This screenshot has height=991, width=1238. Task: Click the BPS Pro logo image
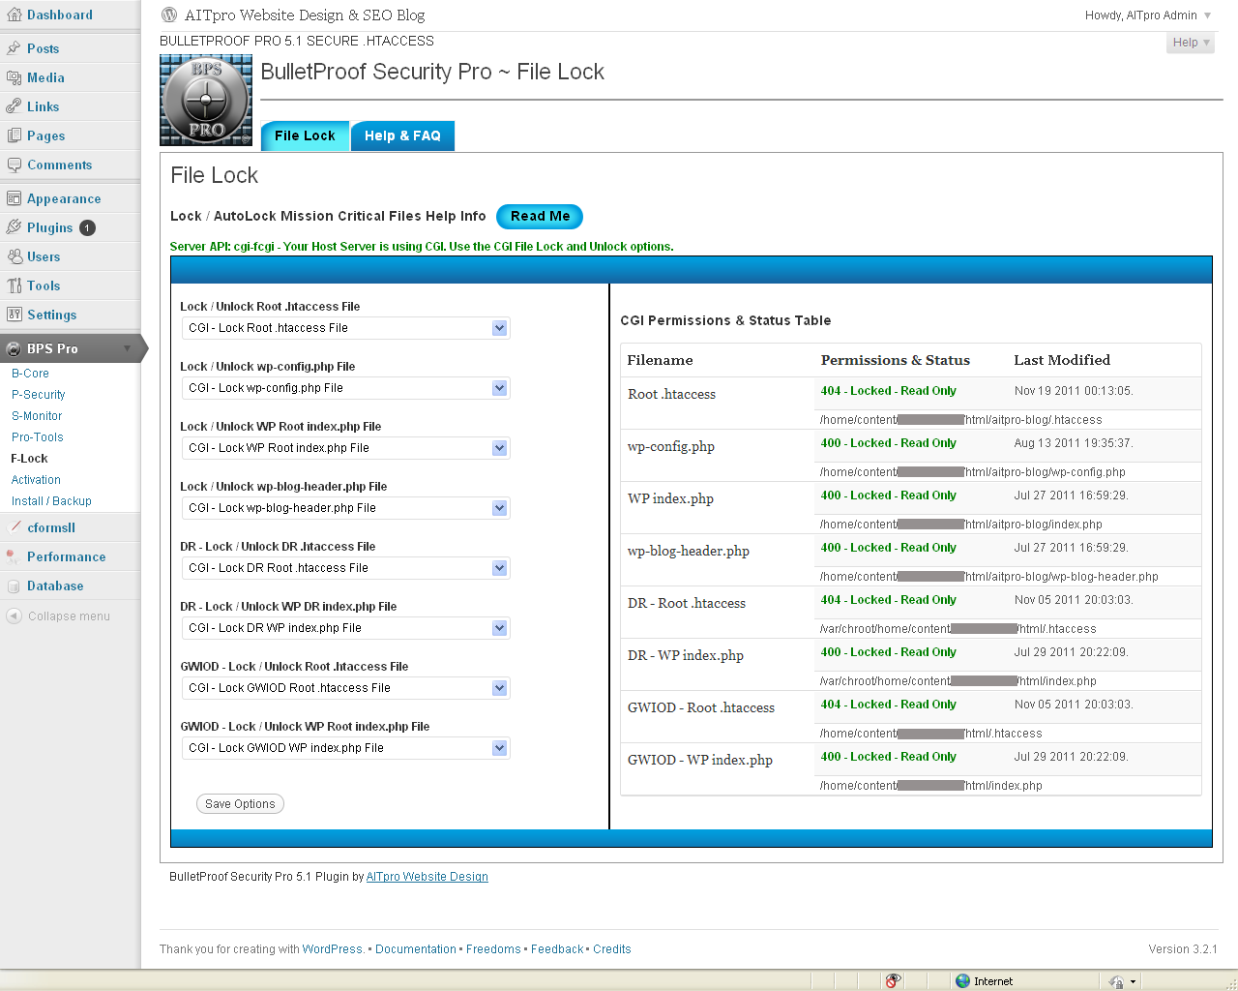pyautogui.click(x=206, y=100)
